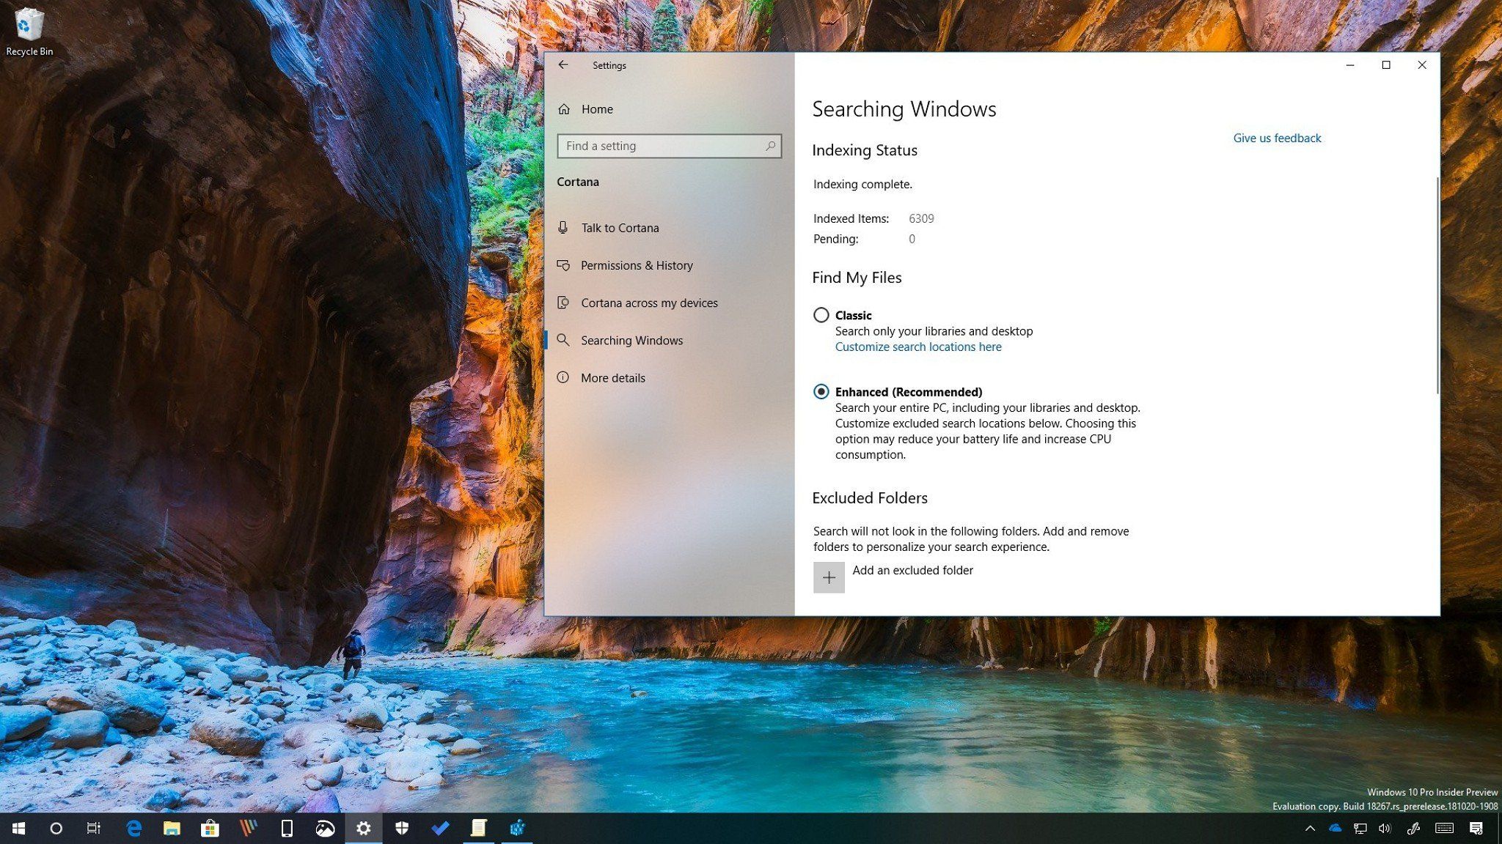Open Action Center notifications icon
Viewport: 1502px width, 844px height.
coord(1476,829)
